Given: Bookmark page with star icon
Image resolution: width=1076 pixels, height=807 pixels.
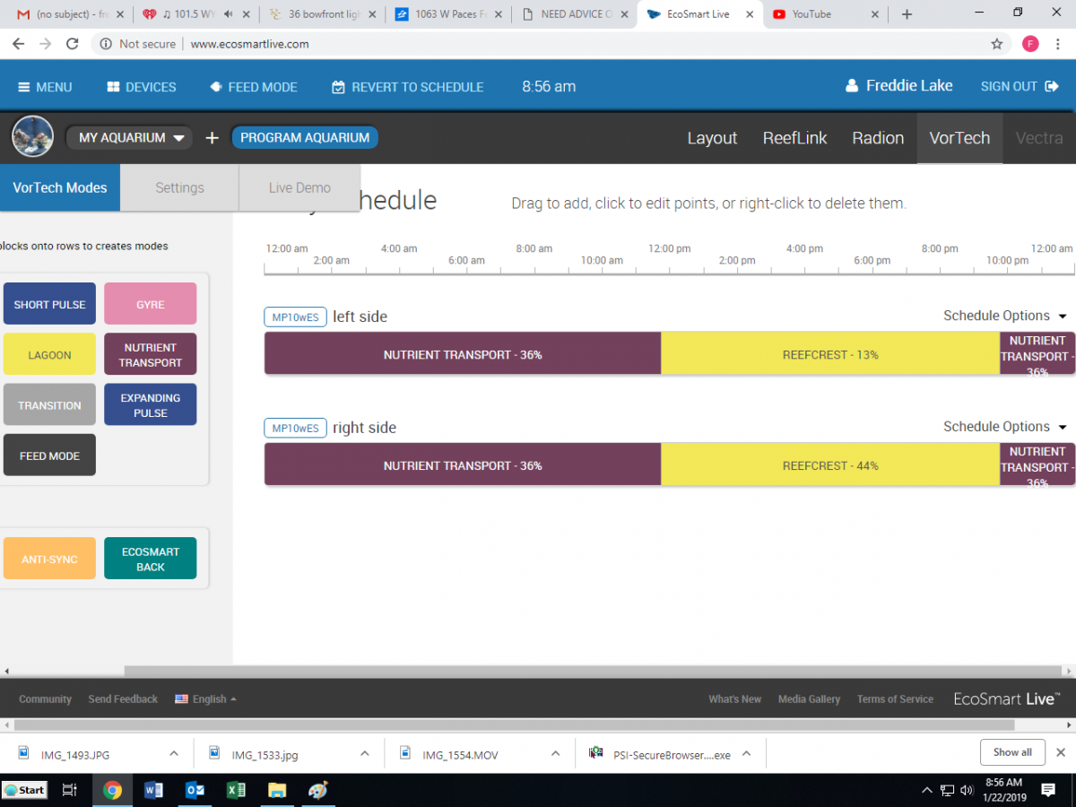Looking at the screenshot, I should point(997,43).
